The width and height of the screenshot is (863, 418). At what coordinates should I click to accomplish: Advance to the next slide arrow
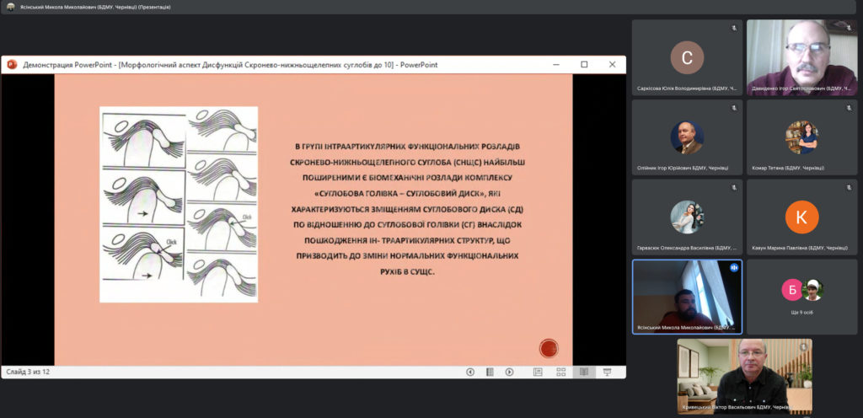[509, 372]
